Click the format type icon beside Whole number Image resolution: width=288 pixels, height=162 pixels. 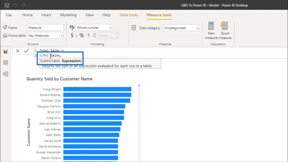coord(72,27)
